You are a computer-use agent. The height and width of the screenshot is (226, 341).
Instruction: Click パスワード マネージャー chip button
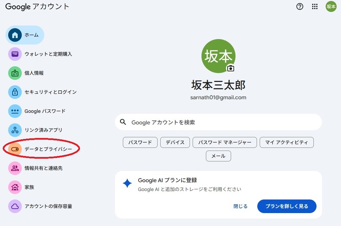click(x=225, y=142)
